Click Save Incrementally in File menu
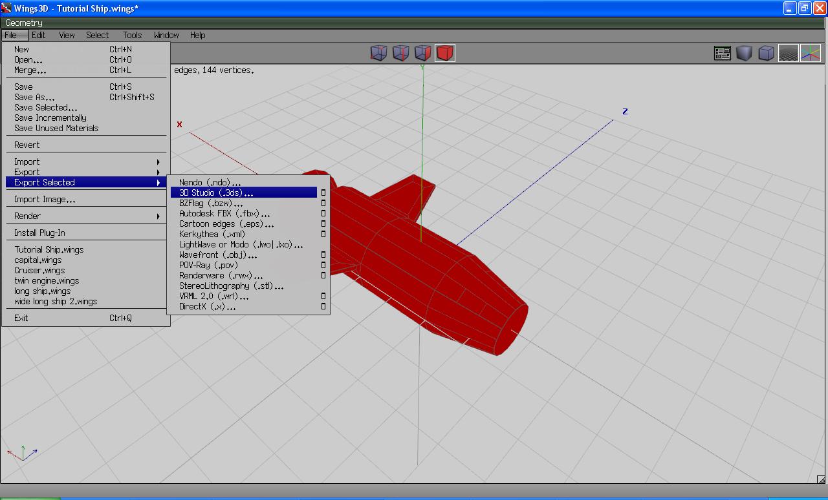 tap(50, 118)
